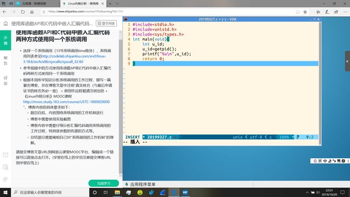Image resolution: width=350 pixels, height=197 pixels.
Task: Click the input method toolbar 中 icon
Action: click(325, 161)
